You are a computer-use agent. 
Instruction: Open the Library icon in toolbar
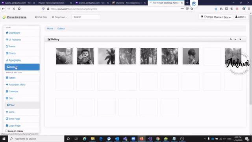pos(221,9)
